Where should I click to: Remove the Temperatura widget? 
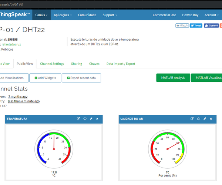pos(97,119)
